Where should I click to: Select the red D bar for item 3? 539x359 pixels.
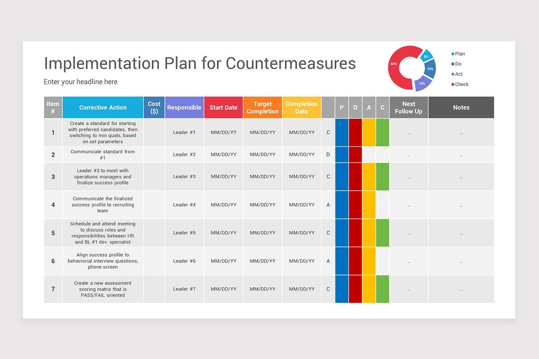[355, 176]
